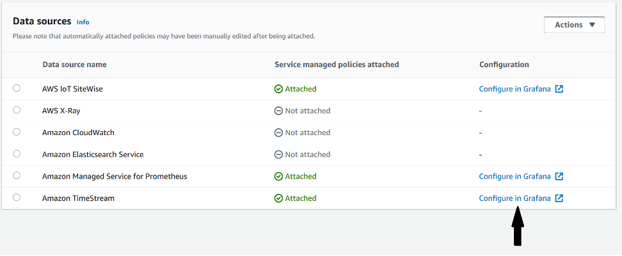Click external-link icon in AWS IoT SiteWise row
Screen dimensions: 622x256
(559, 89)
